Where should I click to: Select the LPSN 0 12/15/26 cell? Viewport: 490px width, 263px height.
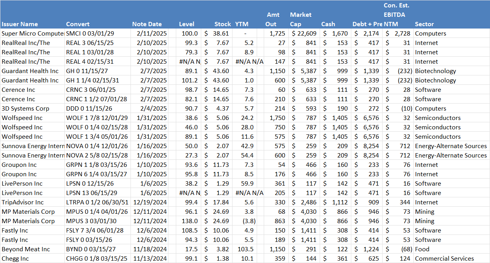click(97, 184)
